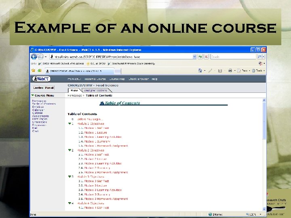Open the Page menu in command bar
Screen dimensions: 291x218
[x=243, y=71]
